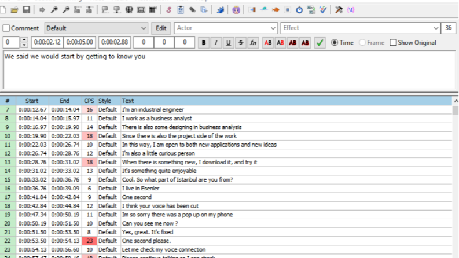
Task: Select row 'Let me check my voice connection'
Action: pyautogui.click(x=226, y=250)
